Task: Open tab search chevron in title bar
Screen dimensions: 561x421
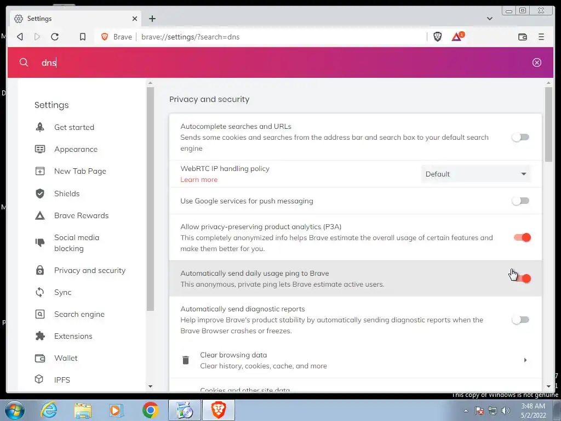Action: (x=489, y=19)
